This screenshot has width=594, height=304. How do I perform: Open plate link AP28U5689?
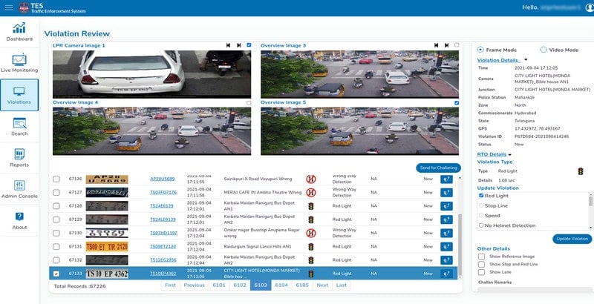tap(163, 179)
